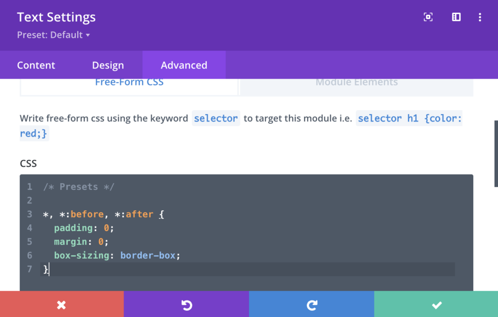Save changes with green checkmark button

coord(436,304)
